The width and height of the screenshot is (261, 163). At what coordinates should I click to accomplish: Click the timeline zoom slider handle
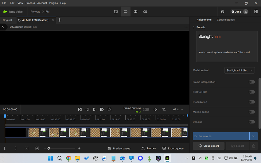[49, 148]
